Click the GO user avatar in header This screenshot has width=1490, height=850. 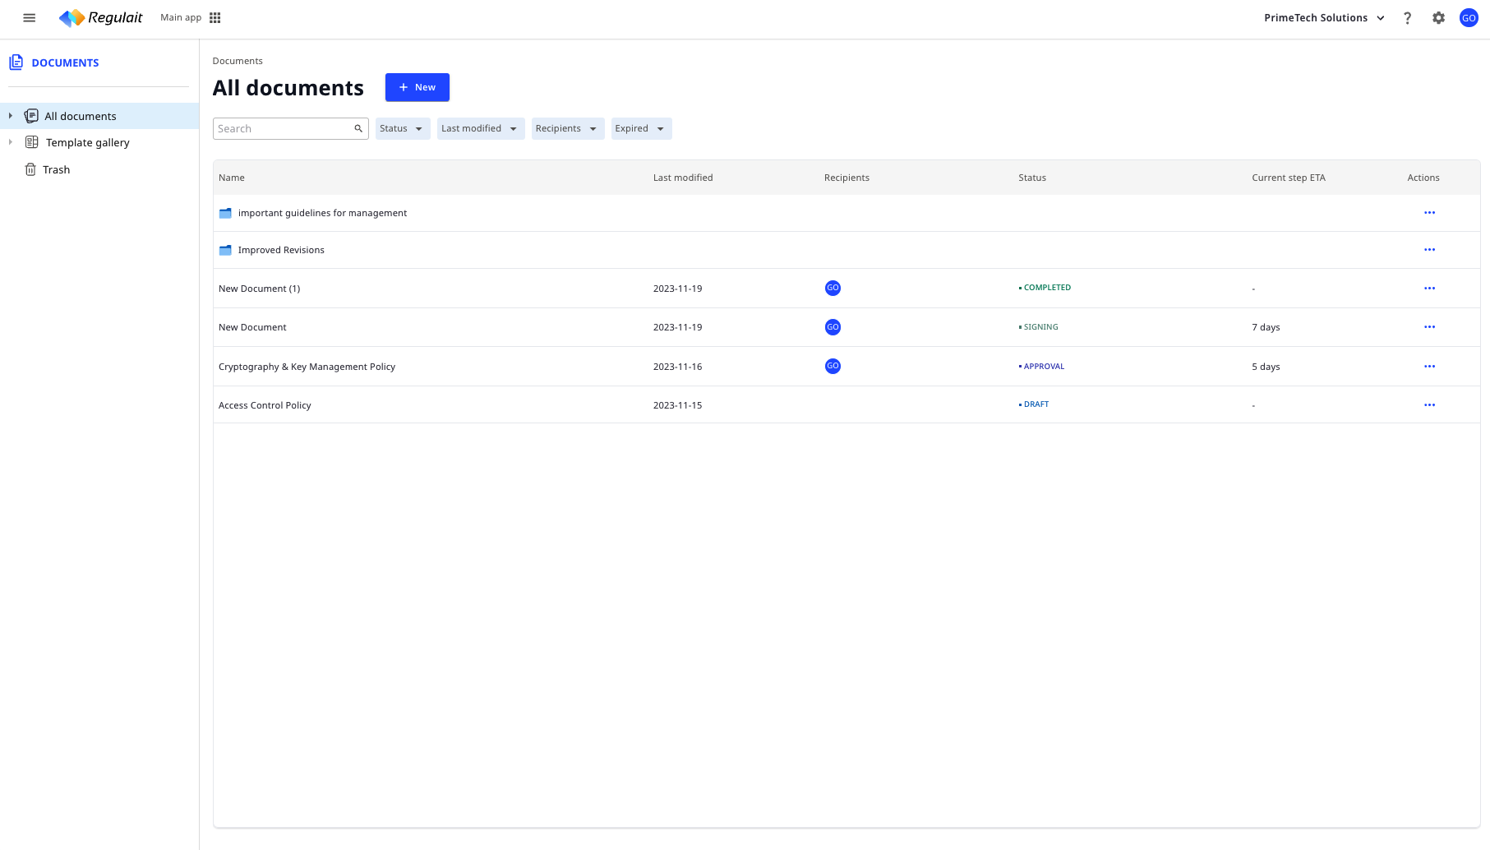[x=1469, y=18]
